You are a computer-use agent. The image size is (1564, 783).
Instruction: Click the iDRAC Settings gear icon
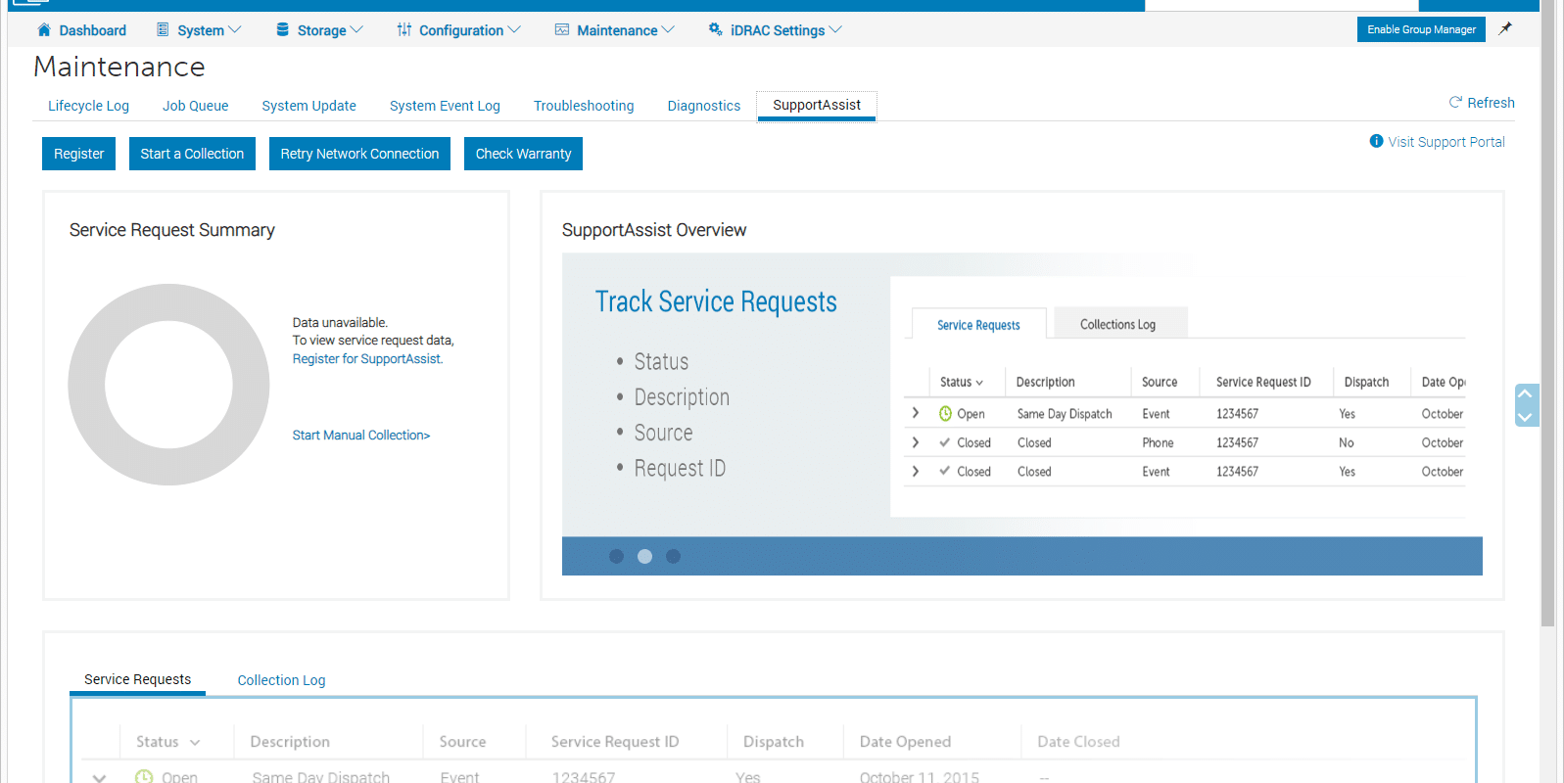point(716,29)
